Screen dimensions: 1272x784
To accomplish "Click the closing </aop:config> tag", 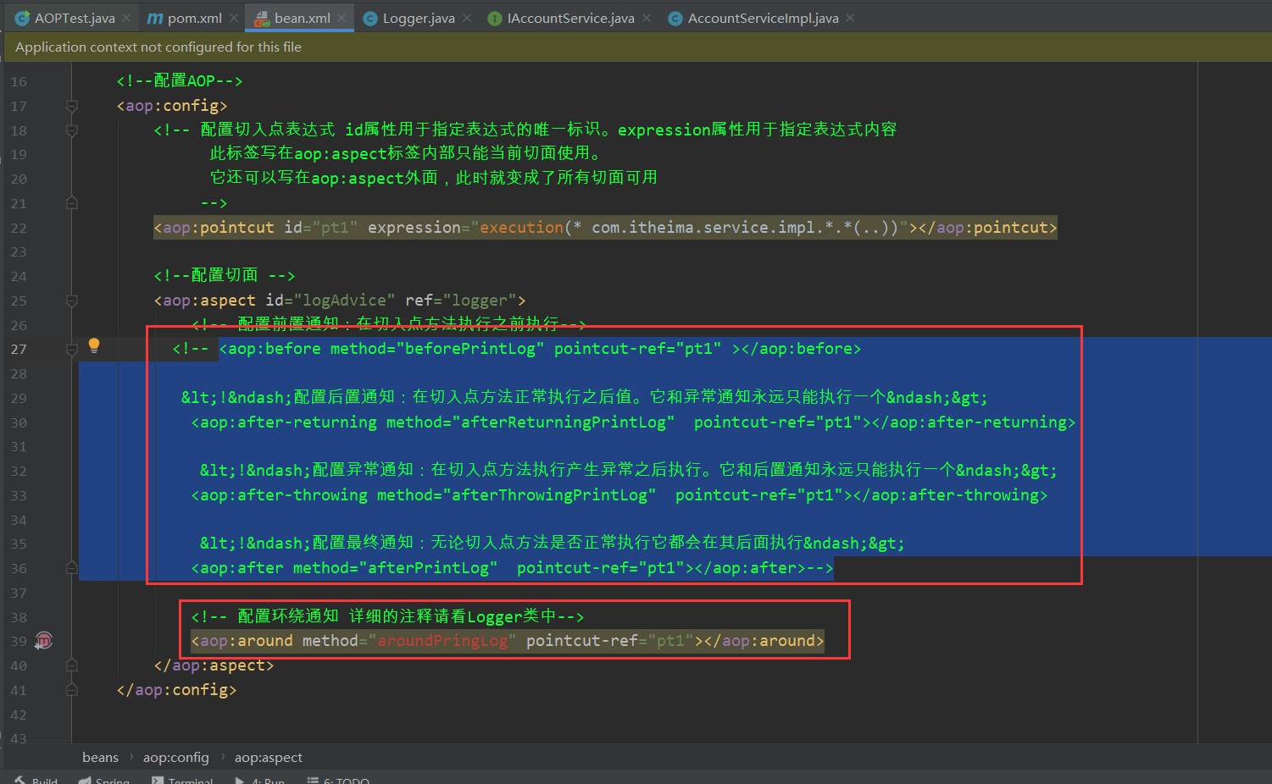I will click(x=176, y=690).
